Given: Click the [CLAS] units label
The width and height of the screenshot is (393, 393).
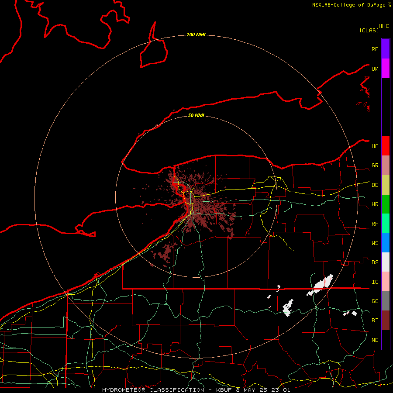Looking at the screenshot, I should coord(369,30).
